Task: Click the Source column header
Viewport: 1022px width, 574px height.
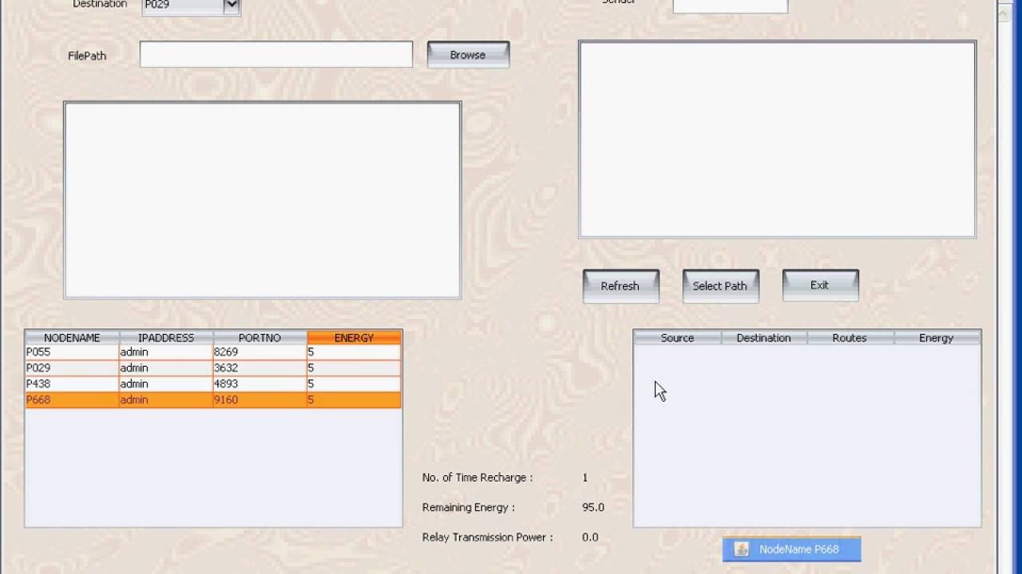Action: pos(677,338)
